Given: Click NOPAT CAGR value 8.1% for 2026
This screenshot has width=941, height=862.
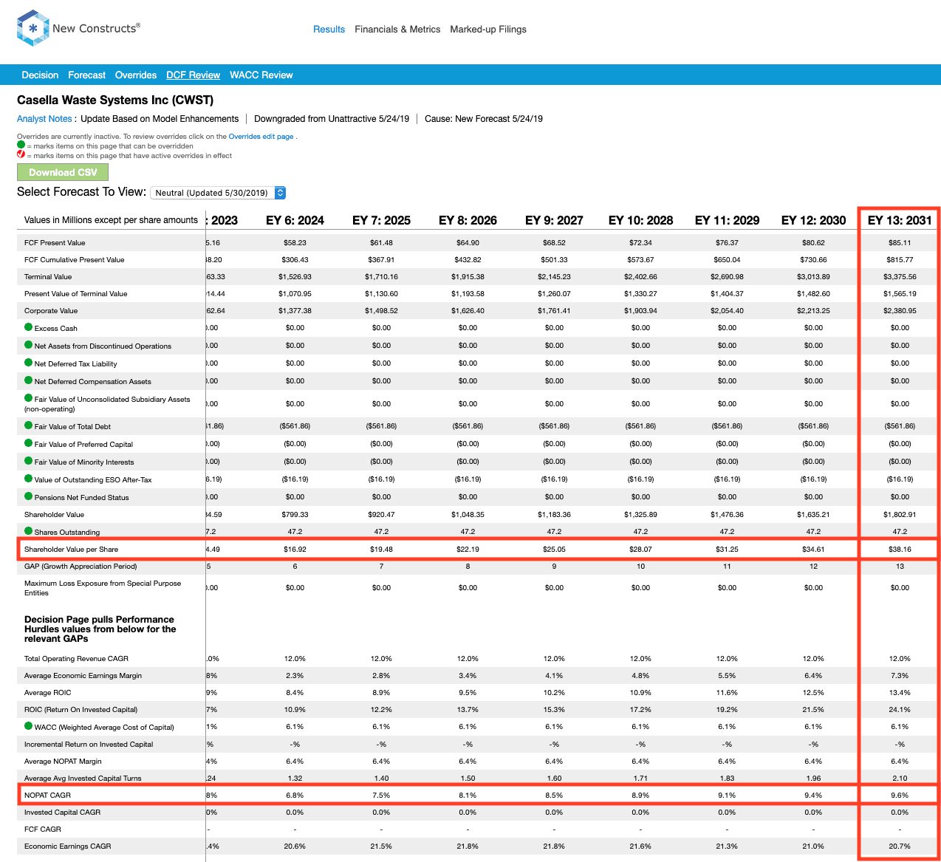Looking at the screenshot, I should point(468,796).
